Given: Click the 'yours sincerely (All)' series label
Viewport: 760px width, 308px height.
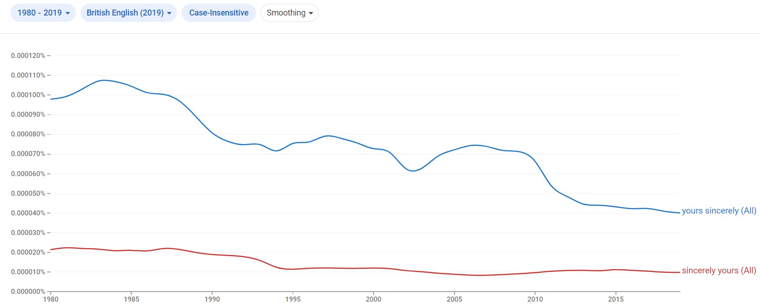Looking at the screenshot, I should tap(719, 211).
